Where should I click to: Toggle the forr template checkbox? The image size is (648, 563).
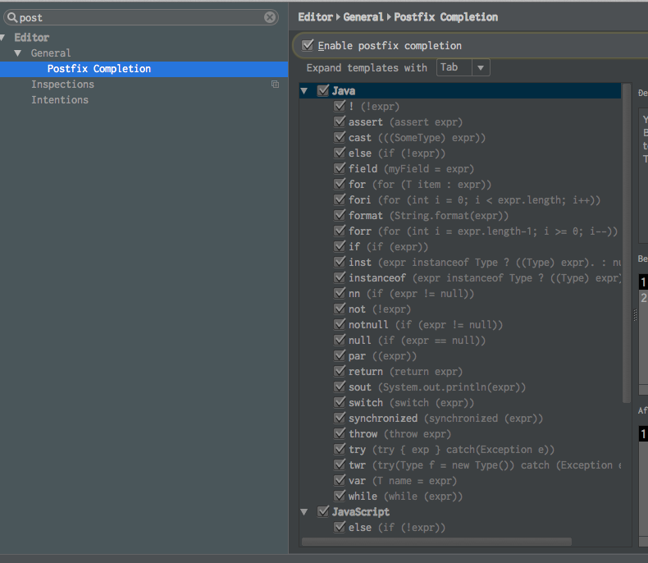tap(340, 231)
